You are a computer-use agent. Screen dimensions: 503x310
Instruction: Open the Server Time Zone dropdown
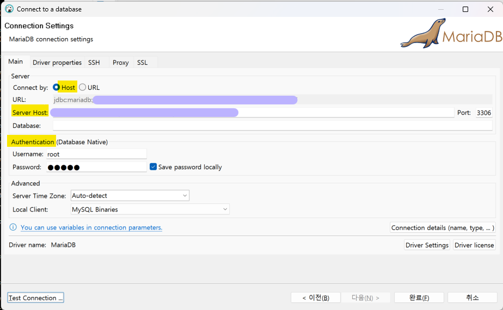point(130,196)
